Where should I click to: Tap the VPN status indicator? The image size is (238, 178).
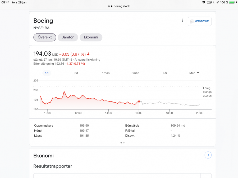(209, 2)
